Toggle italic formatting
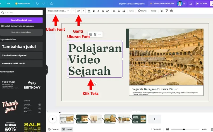 [98, 11]
